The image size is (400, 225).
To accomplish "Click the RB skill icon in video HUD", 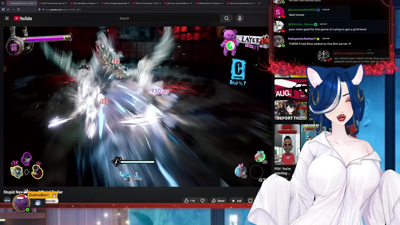I will 260,157.
